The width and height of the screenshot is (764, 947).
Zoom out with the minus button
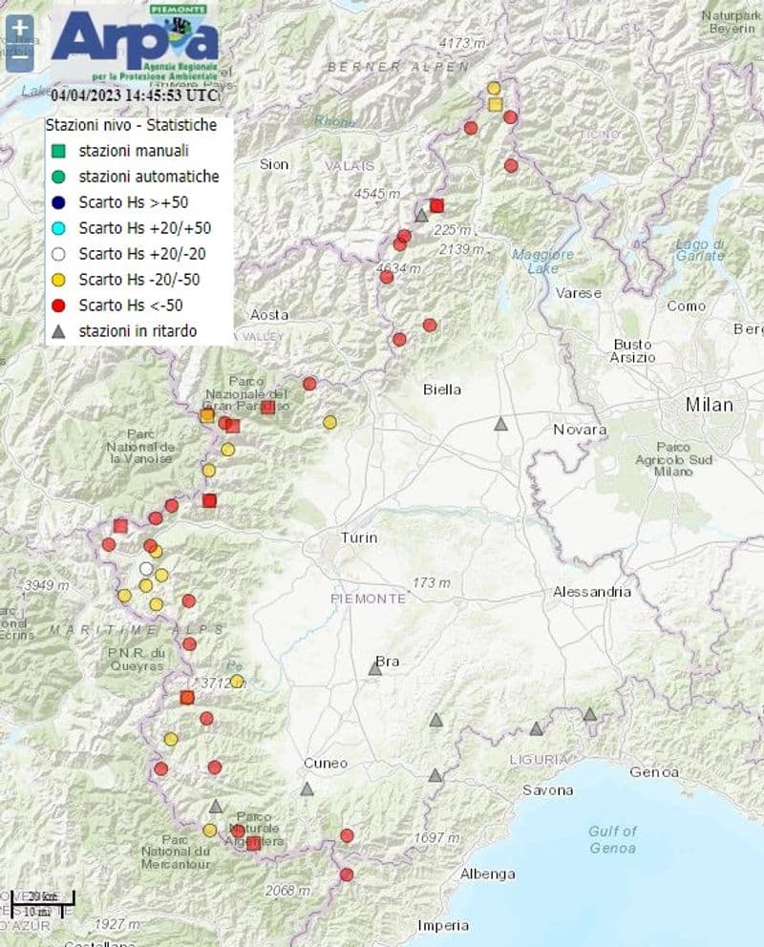(19, 55)
